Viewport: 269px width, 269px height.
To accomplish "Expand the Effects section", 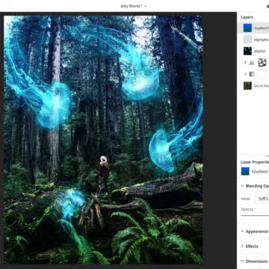I will (242, 247).
